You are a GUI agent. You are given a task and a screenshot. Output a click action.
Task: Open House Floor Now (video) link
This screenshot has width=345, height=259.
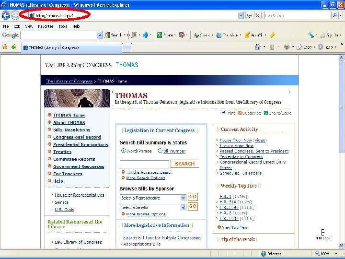[x=243, y=140]
